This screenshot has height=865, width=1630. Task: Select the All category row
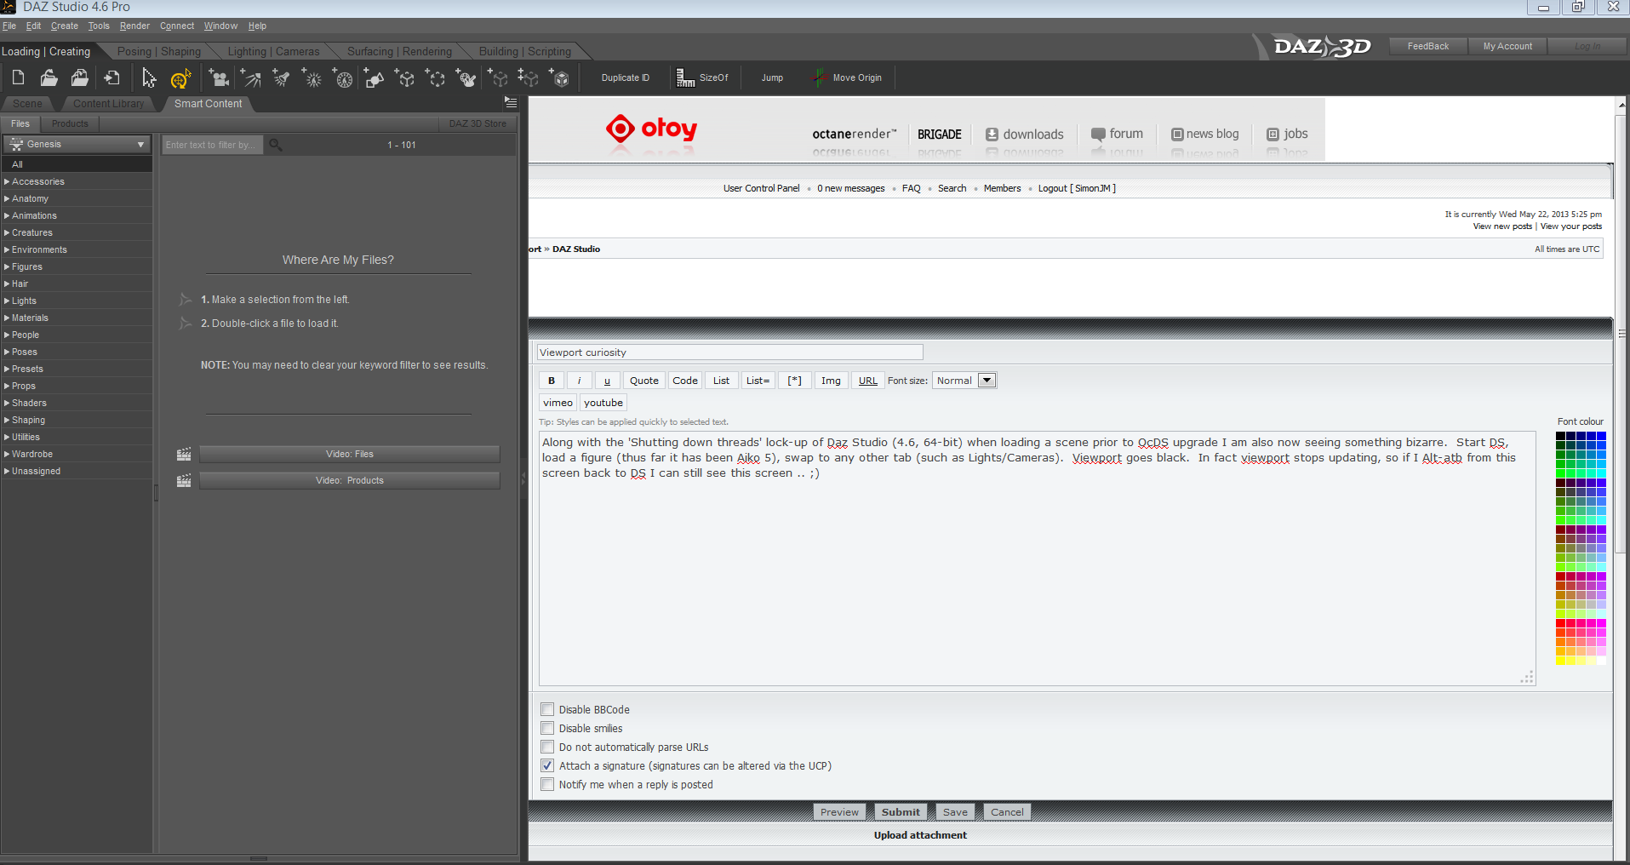tap(77, 164)
